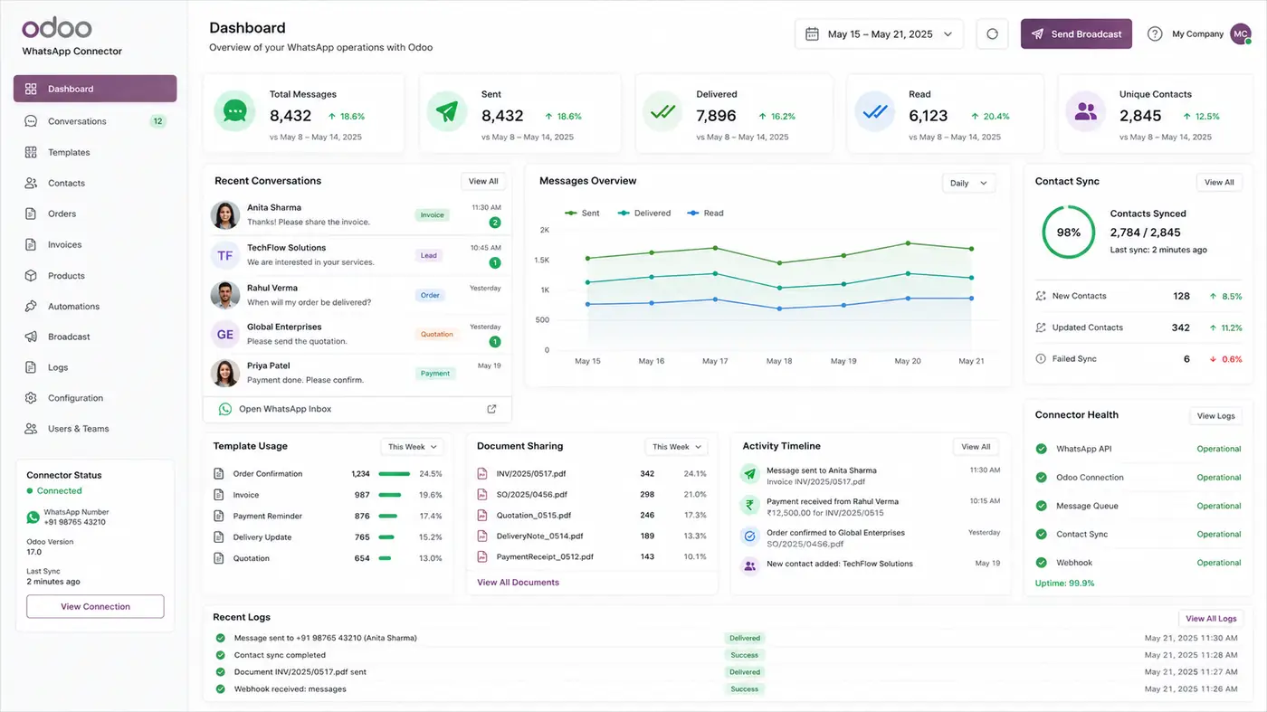Screen dimensions: 1267x712
Task: Click the Quotation usage progress bar
Action: pos(385,558)
